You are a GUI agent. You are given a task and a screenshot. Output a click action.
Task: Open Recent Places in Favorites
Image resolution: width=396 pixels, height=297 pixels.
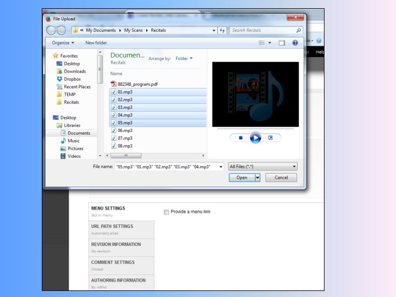[74, 87]
